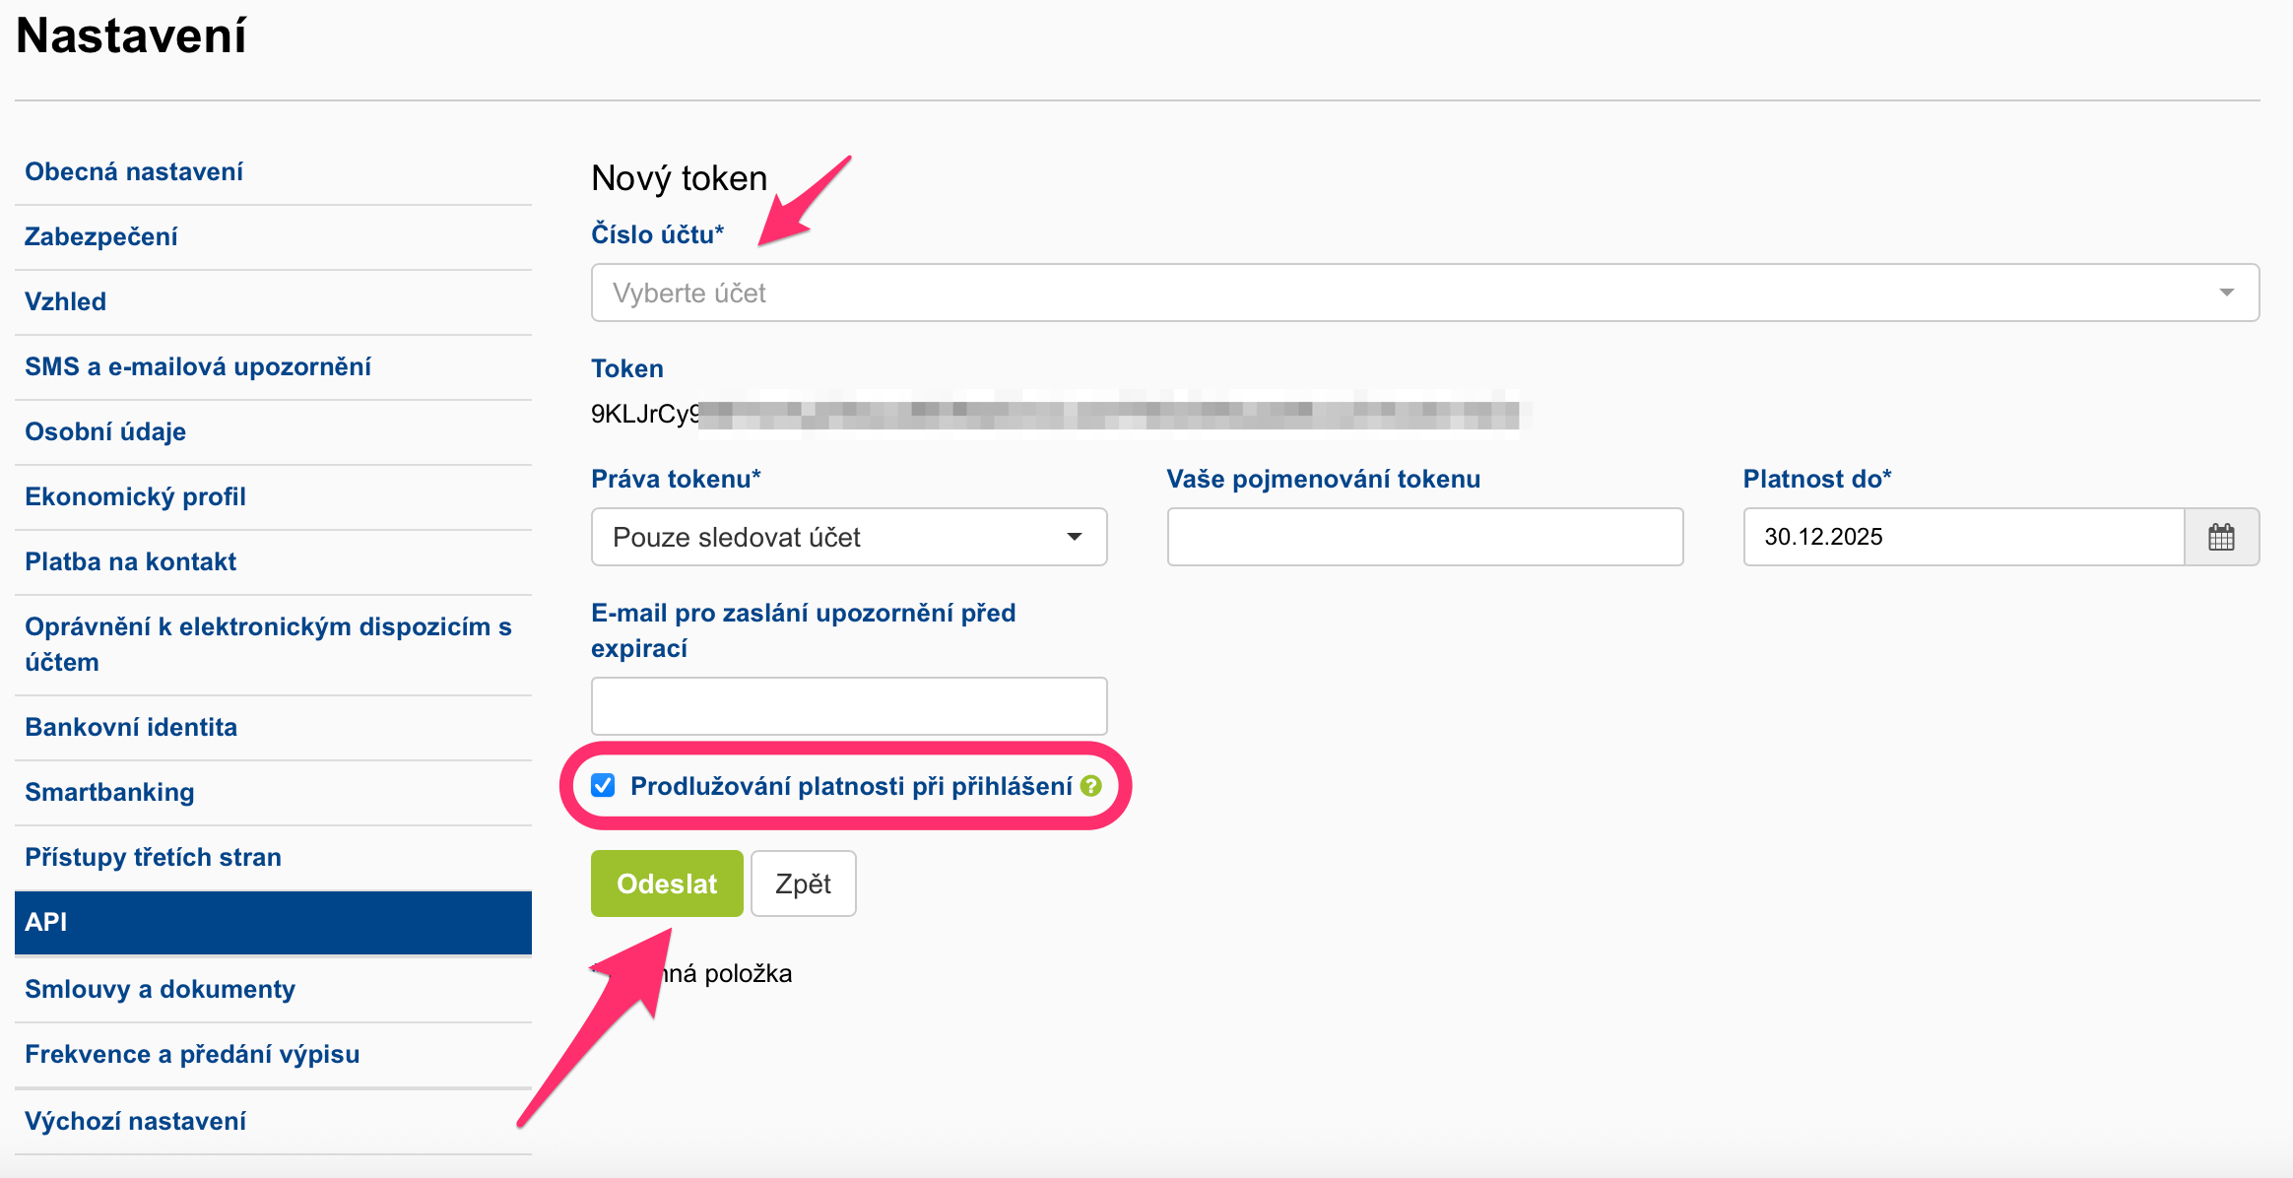Open Smartbanking settings page
The height and width of the screenshot is (1178, 2293).
click(x=109, y=792)
